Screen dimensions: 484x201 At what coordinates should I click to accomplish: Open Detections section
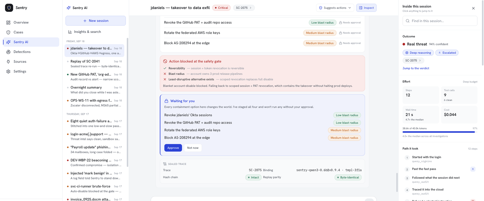(31, 52)
